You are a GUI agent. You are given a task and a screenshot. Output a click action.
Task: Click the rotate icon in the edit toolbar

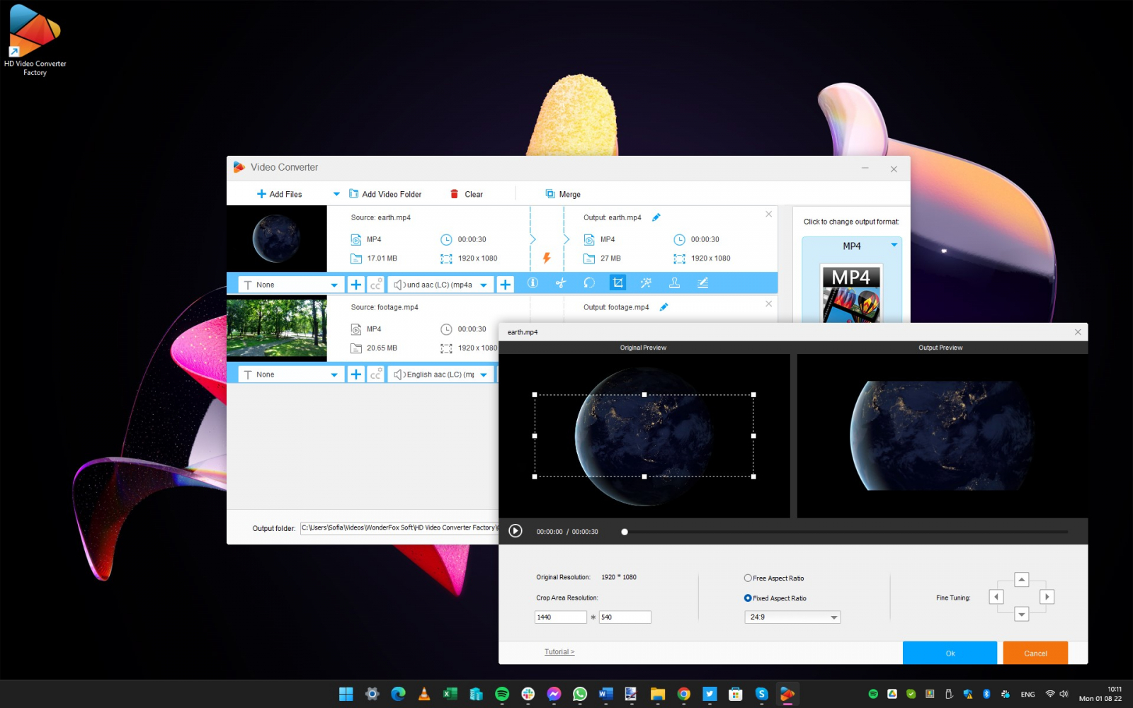589,283
